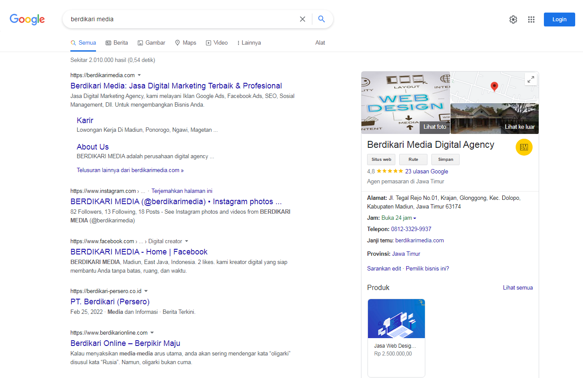Viewport: 583px width, 378px height.
Task: Open the Web Design photo thumbnail
Action: click(406, 102)
